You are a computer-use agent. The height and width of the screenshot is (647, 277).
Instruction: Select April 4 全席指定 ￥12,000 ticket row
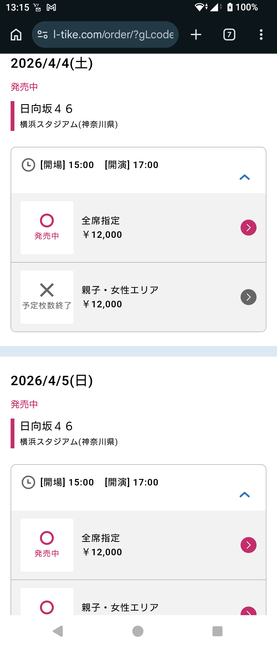click(152, 228)
